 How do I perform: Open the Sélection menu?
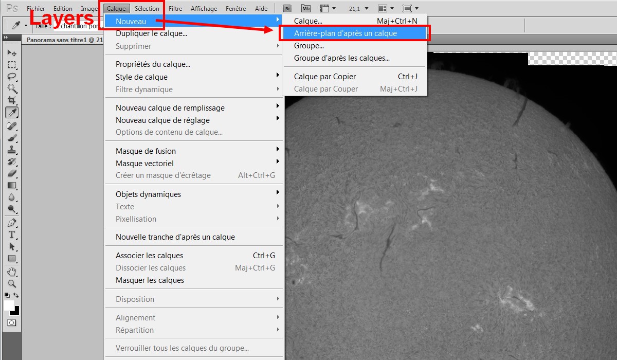pos(147,8)
